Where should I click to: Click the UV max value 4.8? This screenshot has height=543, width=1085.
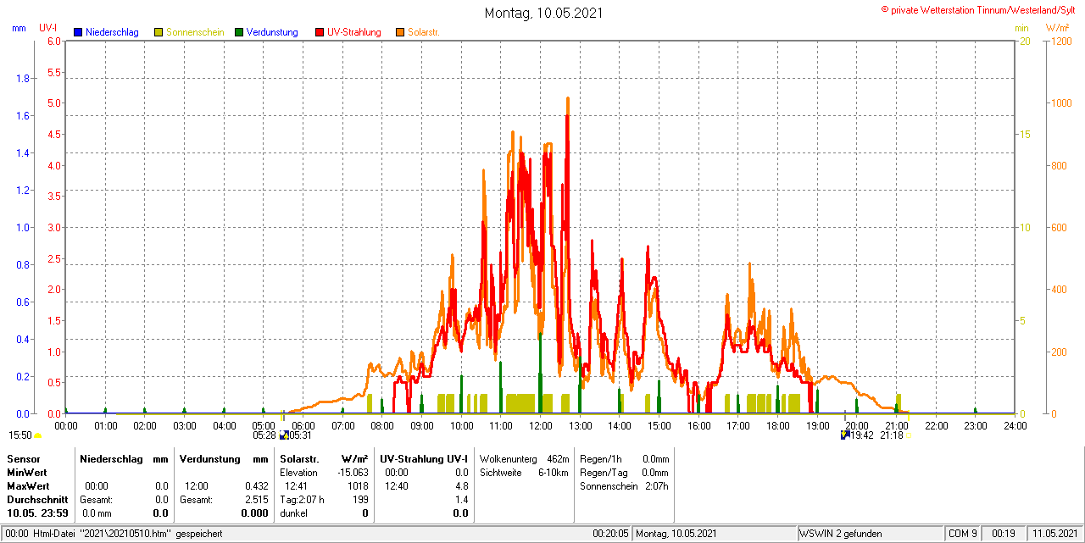click(x=461, y=485)
